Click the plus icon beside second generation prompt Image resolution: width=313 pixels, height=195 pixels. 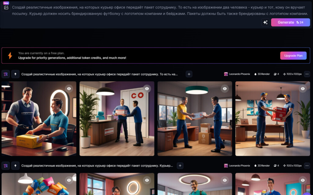pyautogui.click(x=180, y=166)
